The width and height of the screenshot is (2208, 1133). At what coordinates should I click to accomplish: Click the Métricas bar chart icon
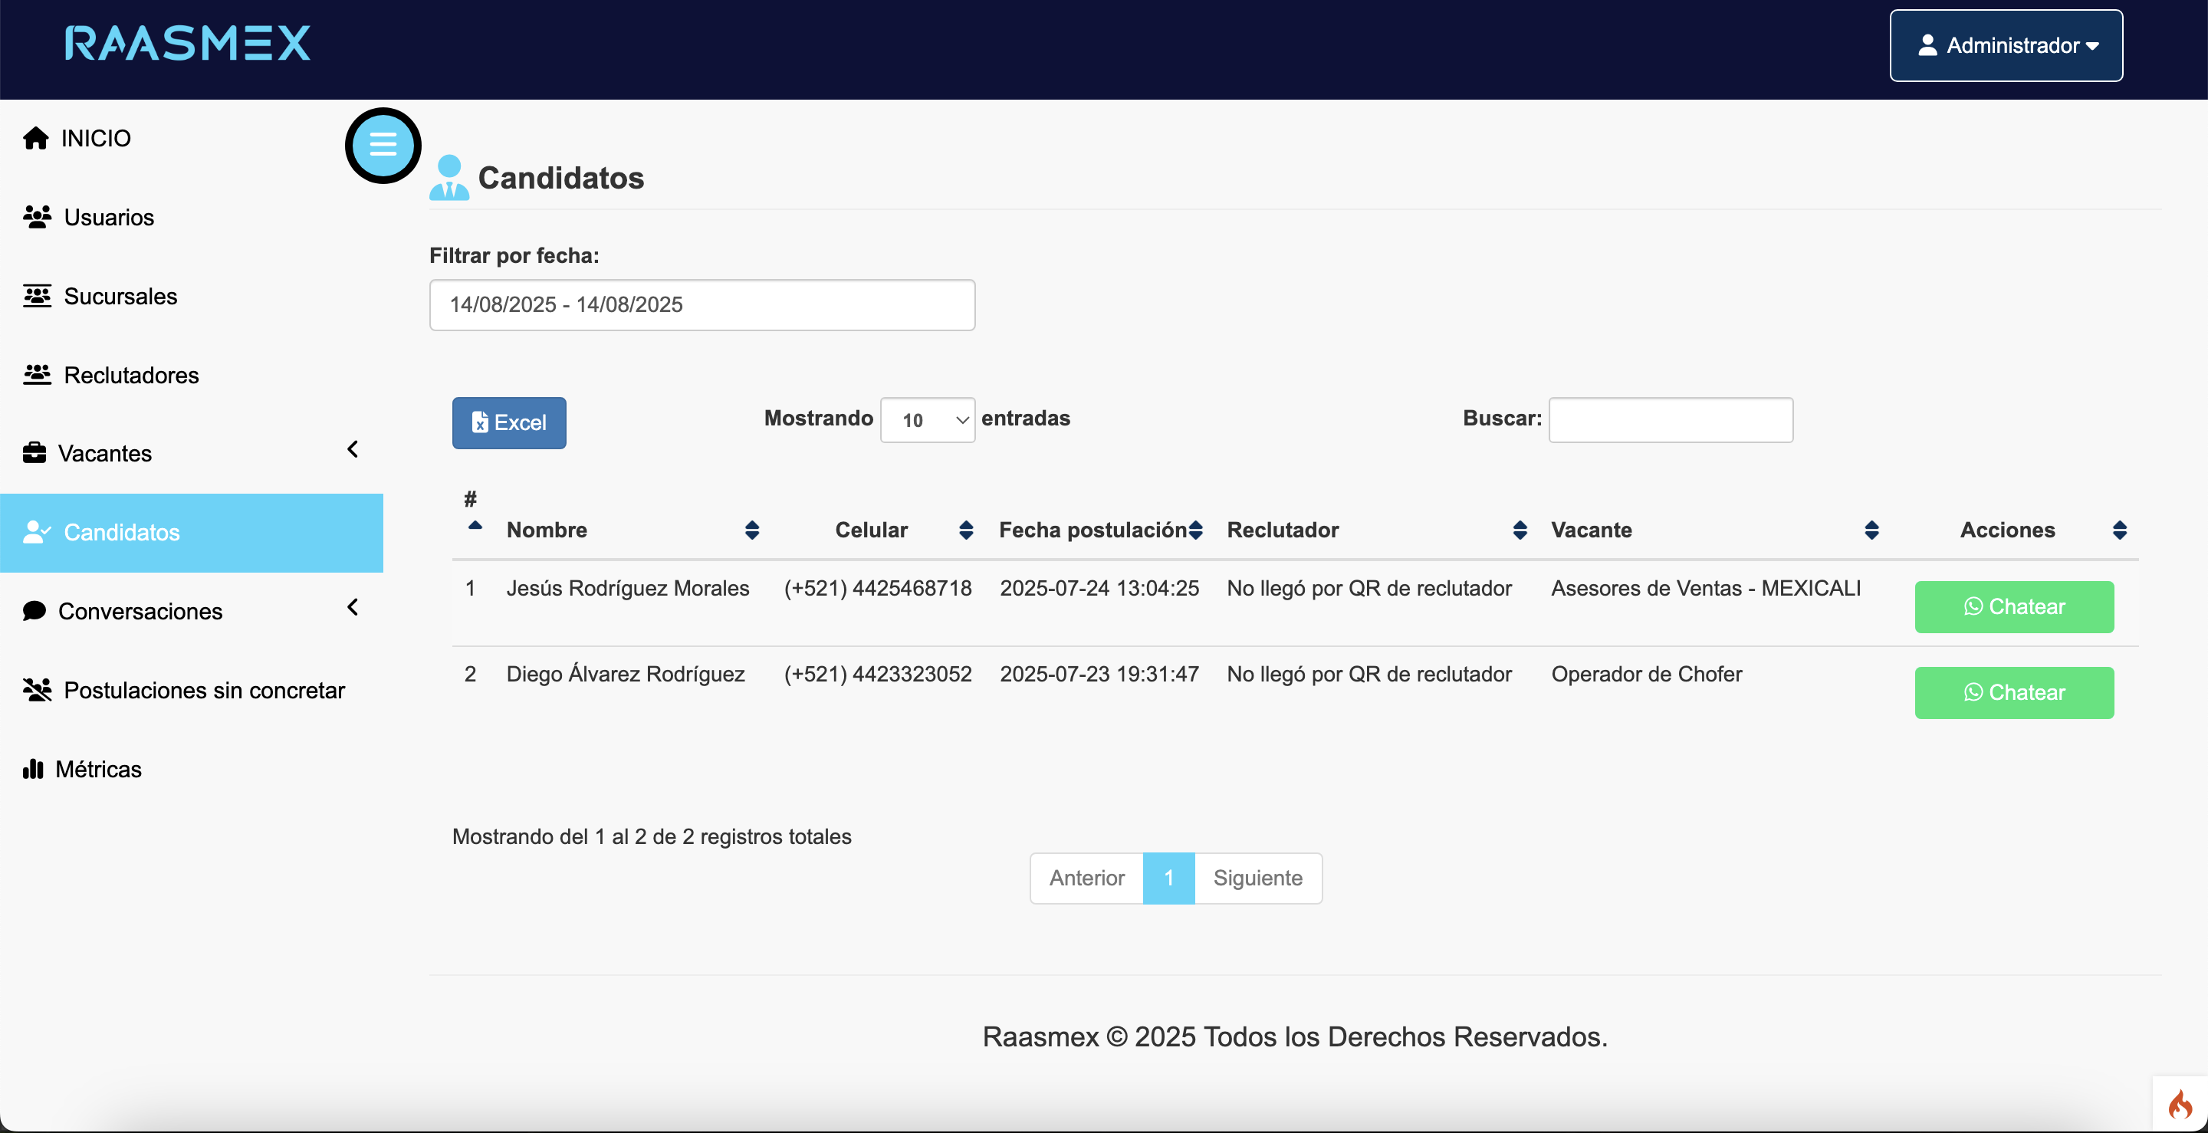[32, 769]
